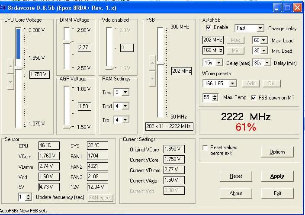305x215 pixels.
Task: Click the Max FSB button
Action: [235, 40]
